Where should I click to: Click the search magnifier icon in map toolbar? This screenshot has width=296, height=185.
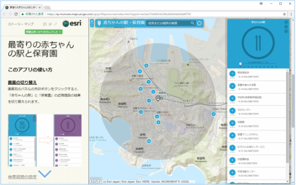click(x=192, y=23)
